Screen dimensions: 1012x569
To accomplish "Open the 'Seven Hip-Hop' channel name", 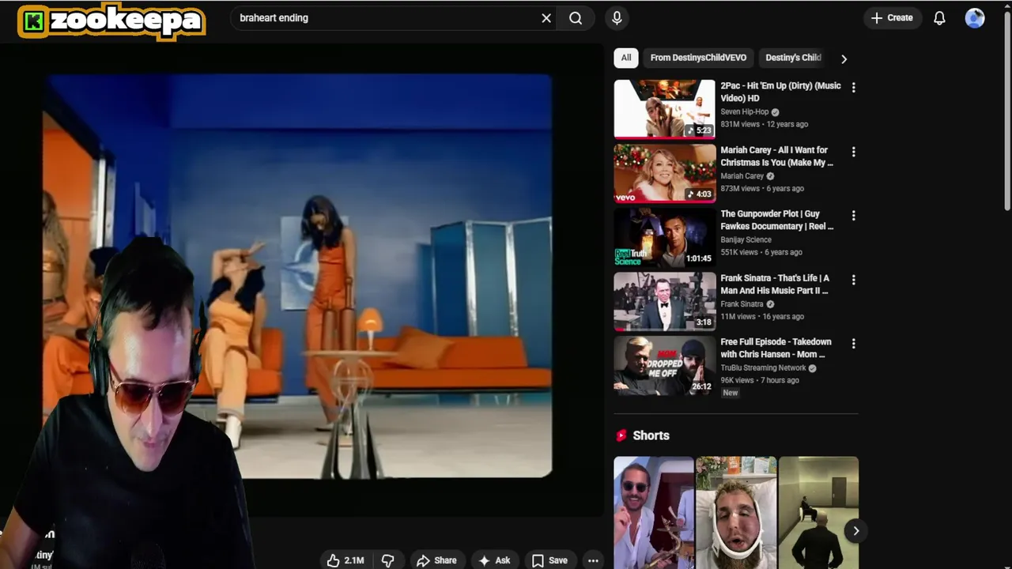I will click(x=744, y=111).
